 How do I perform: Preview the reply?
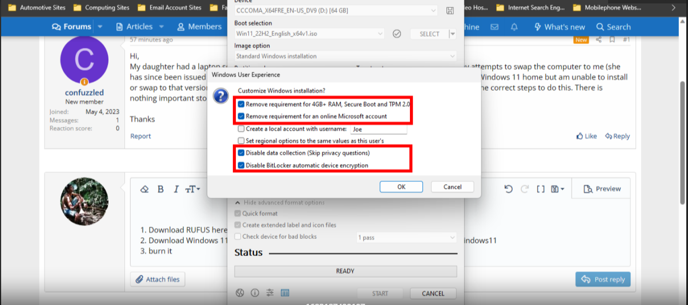pos(602,189)
